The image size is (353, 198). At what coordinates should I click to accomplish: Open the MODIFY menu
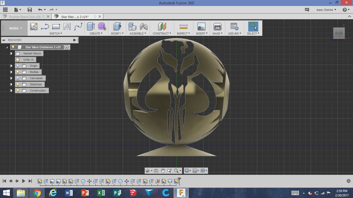click(x=117, y=34)
